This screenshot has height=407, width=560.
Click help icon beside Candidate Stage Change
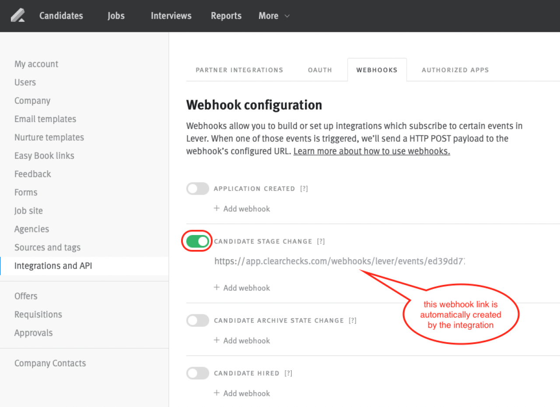tap(321, 242)
